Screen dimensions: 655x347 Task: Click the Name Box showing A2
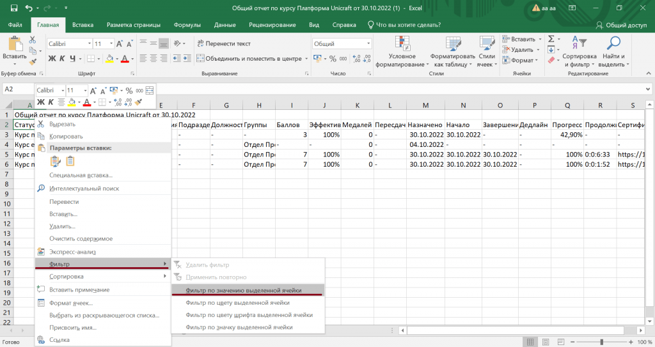point(17,89)
